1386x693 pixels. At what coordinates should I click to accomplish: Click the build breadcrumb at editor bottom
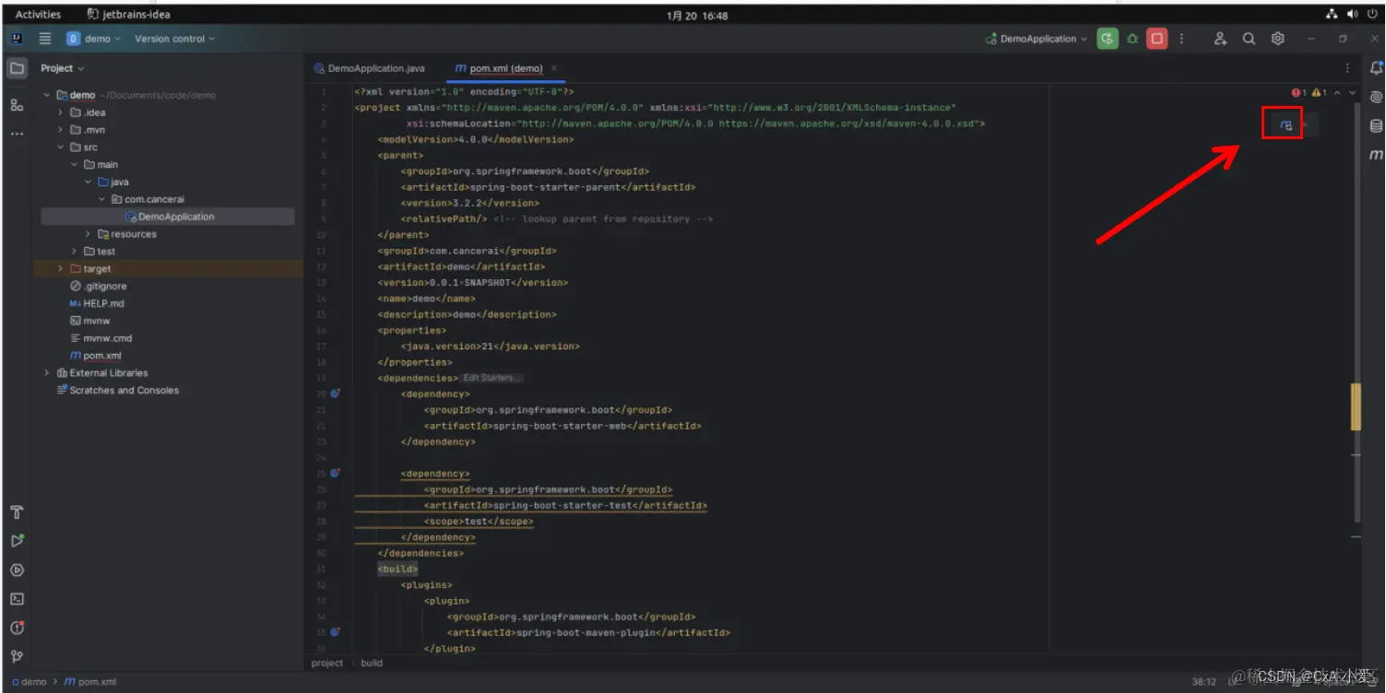tap(372, 663)
